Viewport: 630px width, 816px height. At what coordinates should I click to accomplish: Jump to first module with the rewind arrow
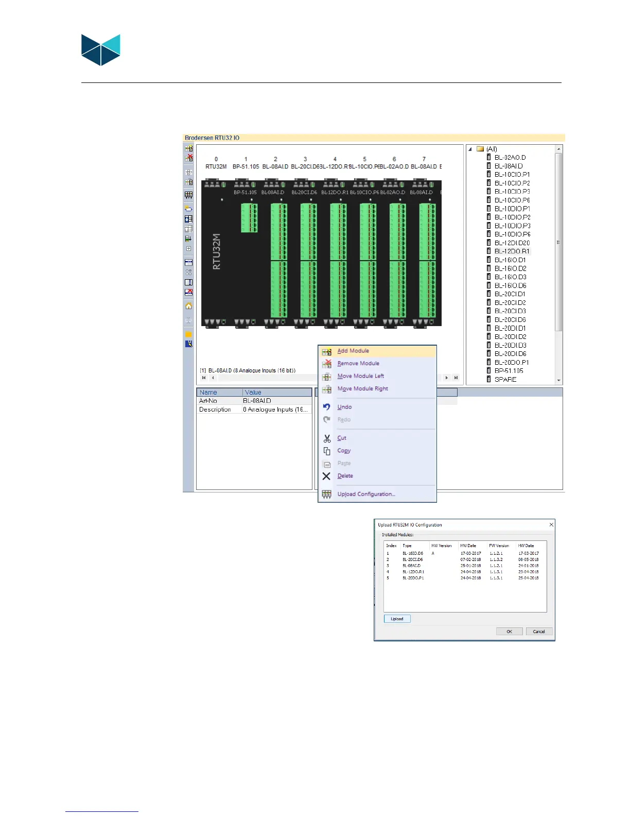click(204, 378)
